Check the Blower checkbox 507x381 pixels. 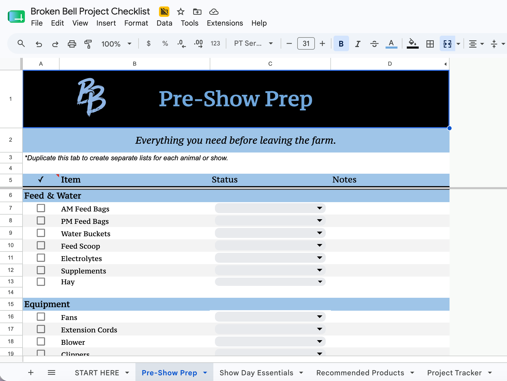(x=41, y=341)
